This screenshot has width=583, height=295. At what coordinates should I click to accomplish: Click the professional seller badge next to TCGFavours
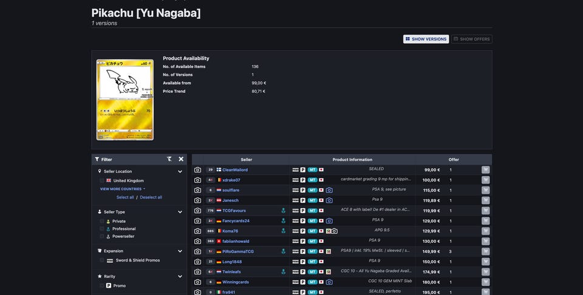point(284,211)
